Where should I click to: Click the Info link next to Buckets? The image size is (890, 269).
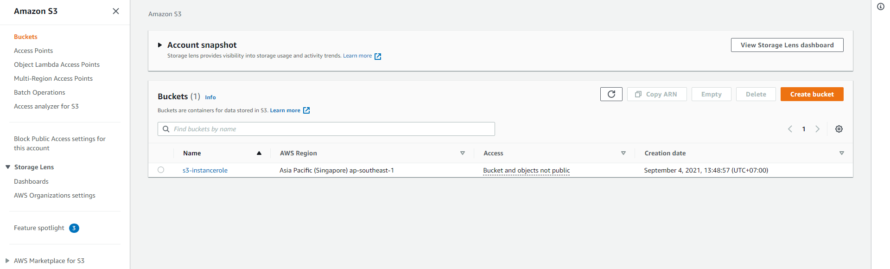[x=210, y=97]
